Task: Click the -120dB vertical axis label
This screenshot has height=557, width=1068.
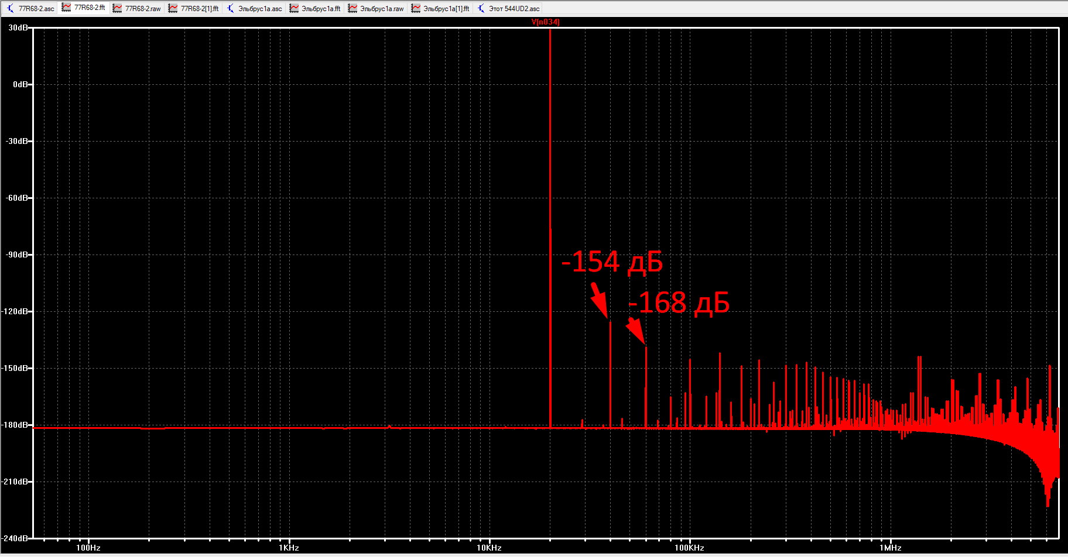Action: pos(15,311)
